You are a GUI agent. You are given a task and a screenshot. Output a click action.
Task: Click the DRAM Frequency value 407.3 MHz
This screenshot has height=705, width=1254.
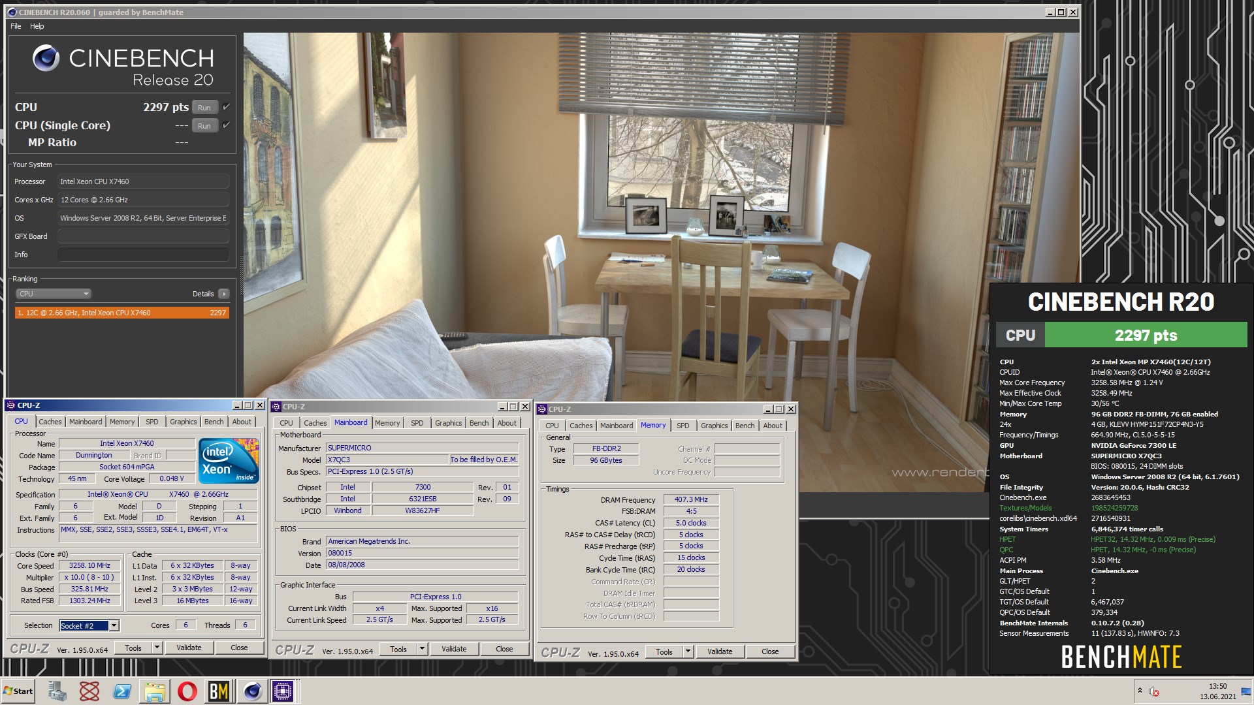(x=691, y=499)
